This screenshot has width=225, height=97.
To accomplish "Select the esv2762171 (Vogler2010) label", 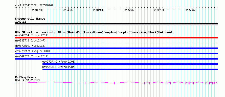I will [33, 51].
